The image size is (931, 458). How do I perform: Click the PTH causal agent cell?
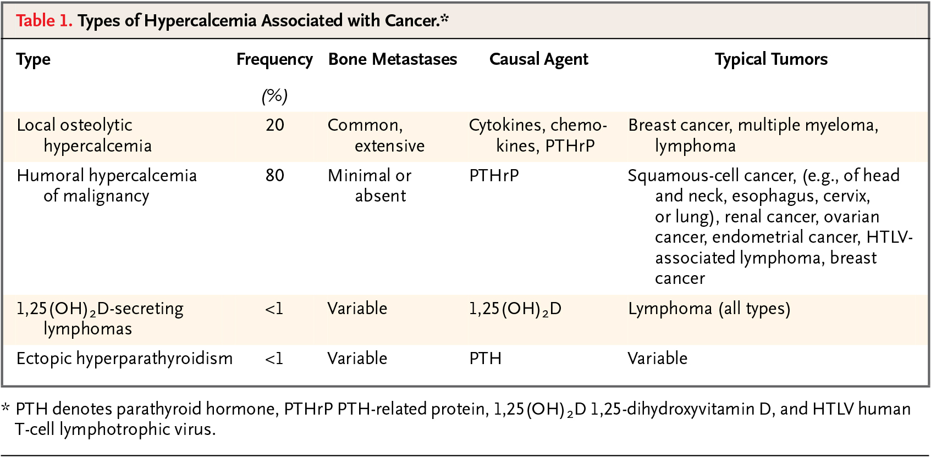point(485,359)
